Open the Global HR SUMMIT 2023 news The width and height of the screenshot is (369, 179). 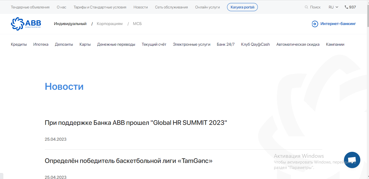click(x=136, y=123)
